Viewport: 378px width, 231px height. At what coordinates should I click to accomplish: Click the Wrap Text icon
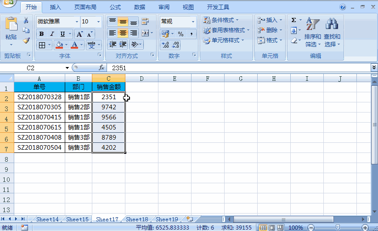coord(145,22)
